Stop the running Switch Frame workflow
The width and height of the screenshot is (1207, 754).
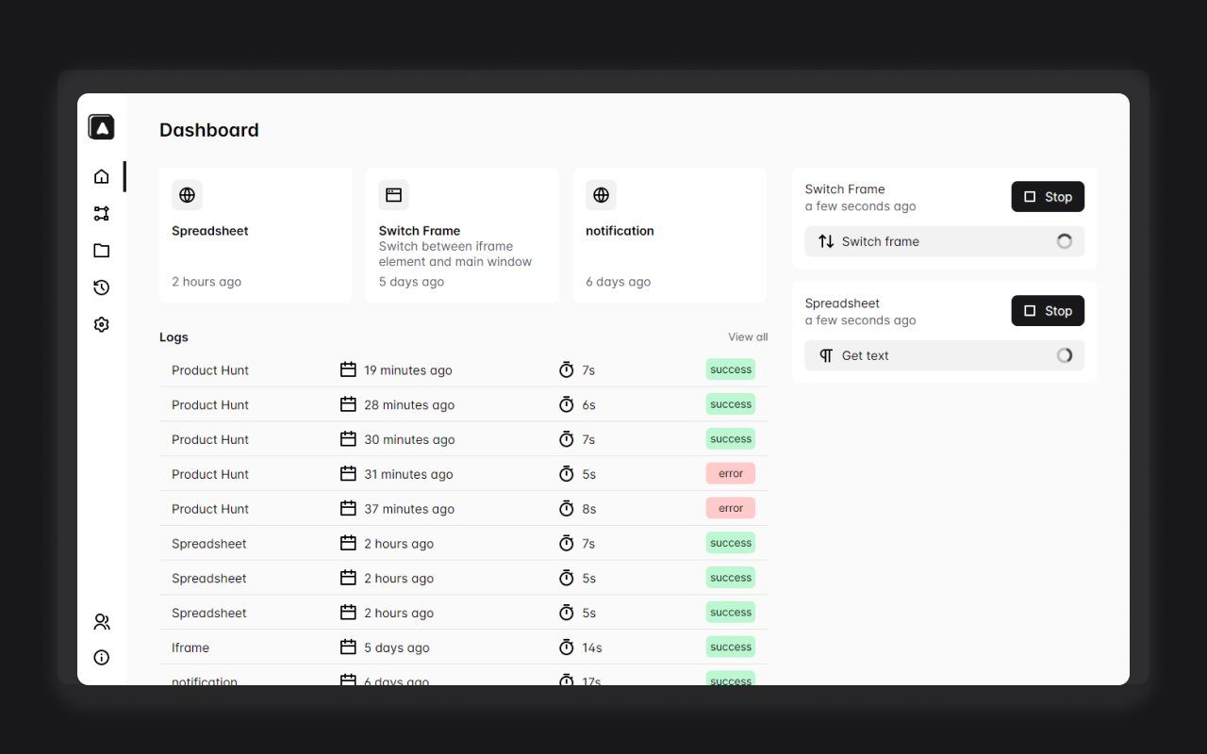coord(1048,197)
